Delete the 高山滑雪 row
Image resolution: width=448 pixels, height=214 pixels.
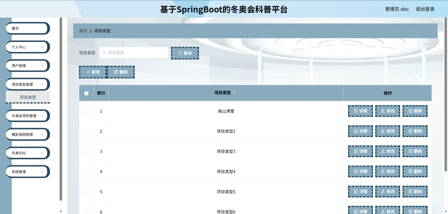[x=415, y=111]
